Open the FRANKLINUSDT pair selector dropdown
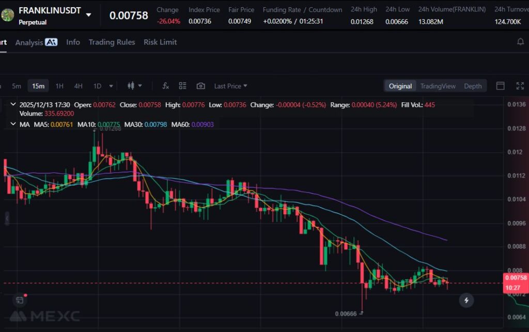This screenshot has width=529, height=332. point(88,15)
